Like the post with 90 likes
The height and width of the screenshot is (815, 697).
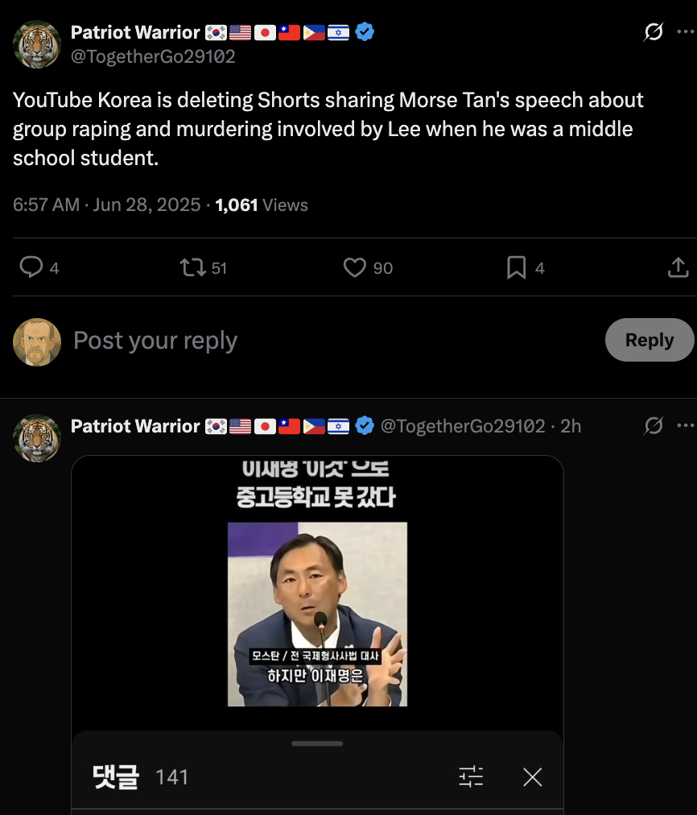[x=355, y=267]
